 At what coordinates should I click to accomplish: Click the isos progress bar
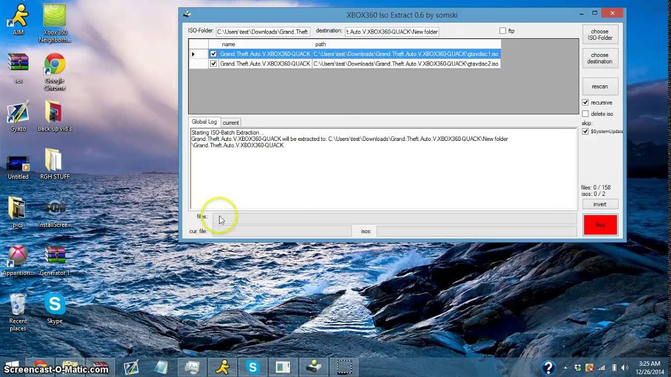click(x=477, y=231)
